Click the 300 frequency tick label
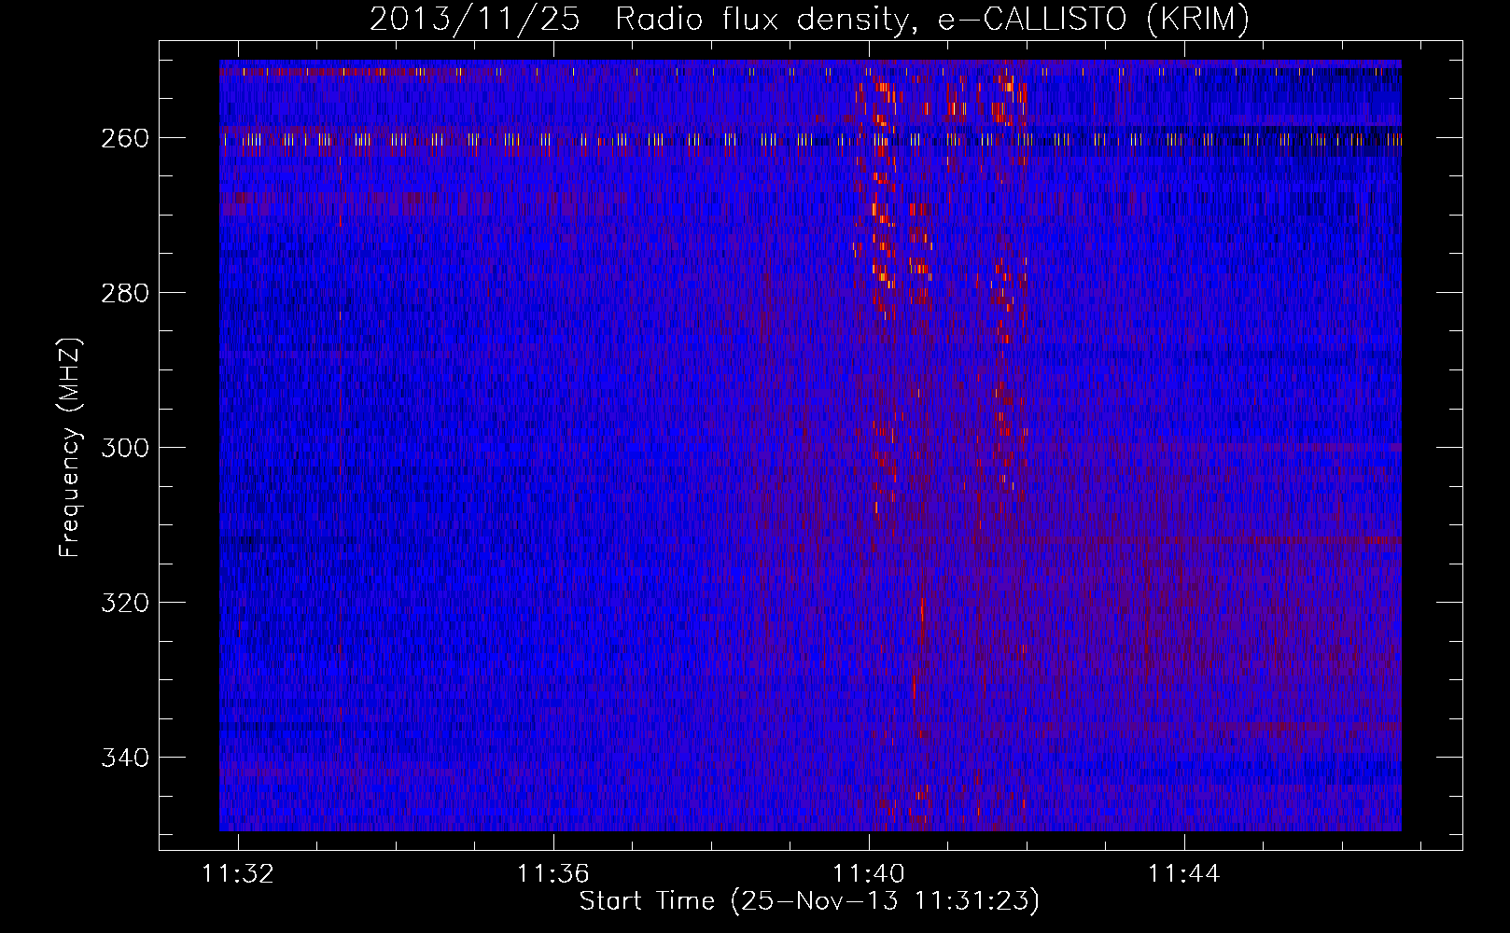This screenshot has height=933, width=1510. point(124,448)
